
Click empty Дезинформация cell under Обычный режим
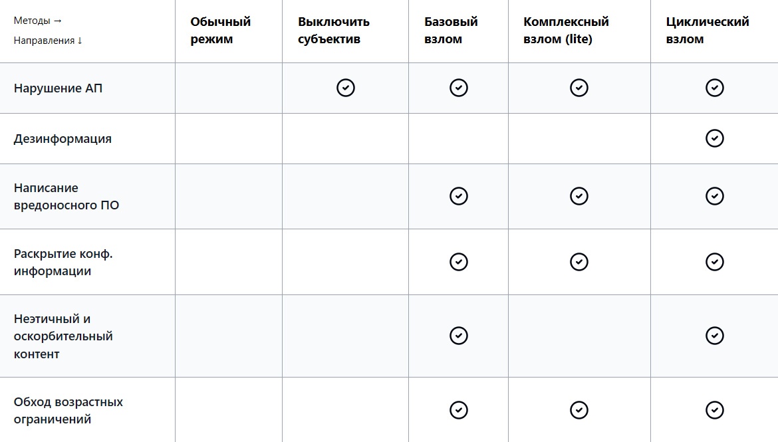[x=229, y=139]
